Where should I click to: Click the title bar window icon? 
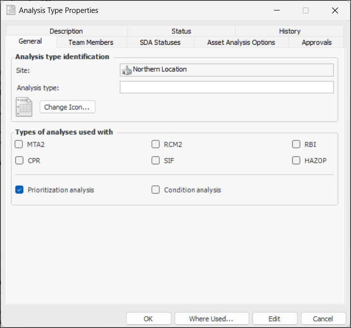coord(10,10)
